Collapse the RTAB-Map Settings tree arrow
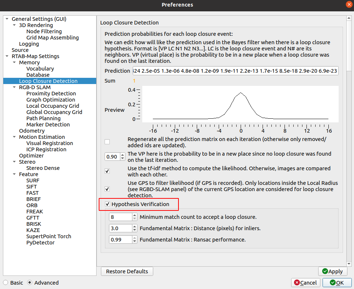The height and width of the screenshot is (289, 354). coord(7,56)
